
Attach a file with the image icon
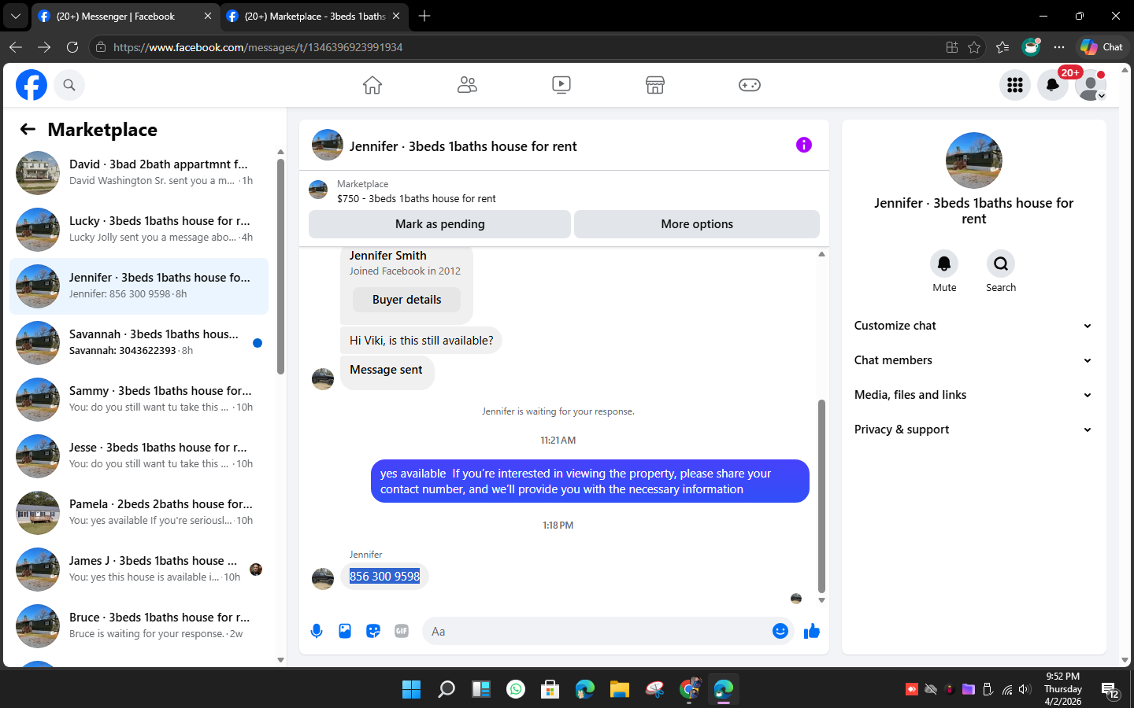(345, 631)
